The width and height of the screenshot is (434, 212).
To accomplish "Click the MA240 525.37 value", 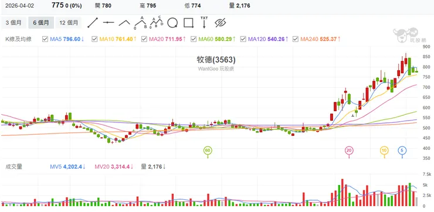I will [x=320, y=39].
